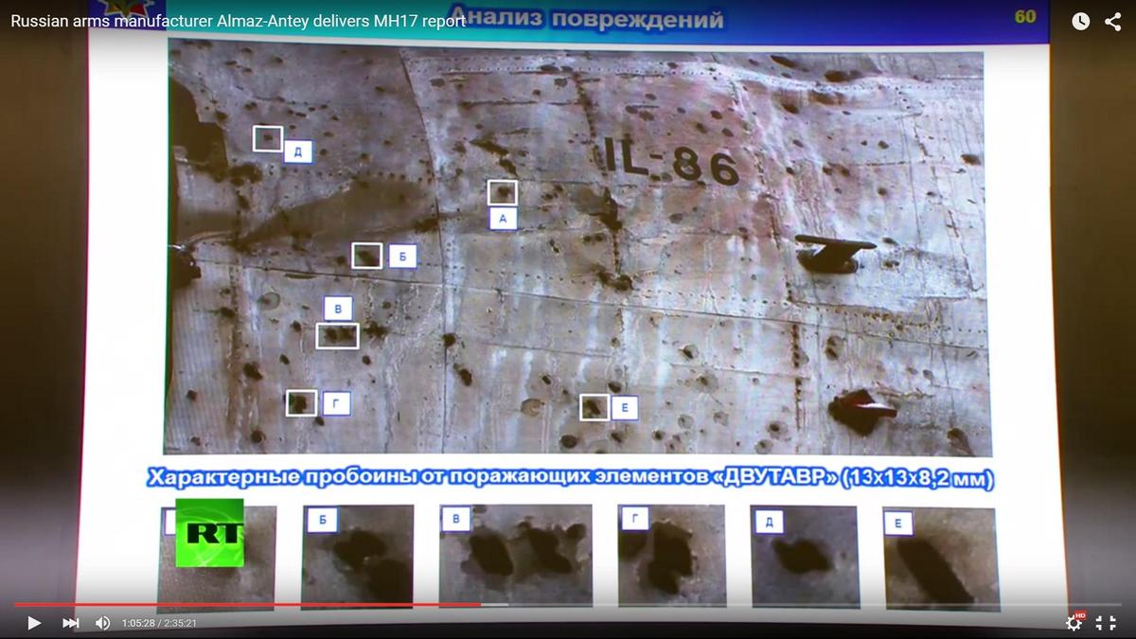Open the video title link

click(x=239, y=20)
